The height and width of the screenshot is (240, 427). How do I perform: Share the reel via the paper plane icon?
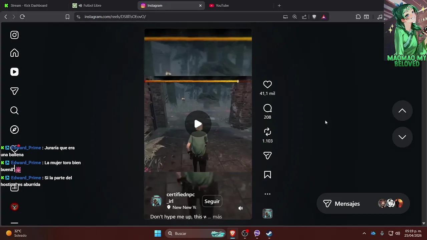coord(268,156)
